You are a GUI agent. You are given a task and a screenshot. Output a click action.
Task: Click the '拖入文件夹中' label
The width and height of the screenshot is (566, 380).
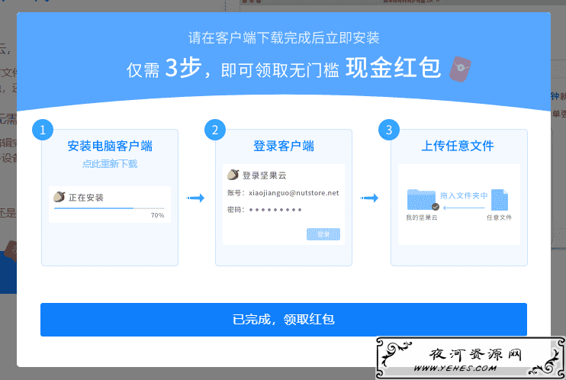tap(464, 195)
